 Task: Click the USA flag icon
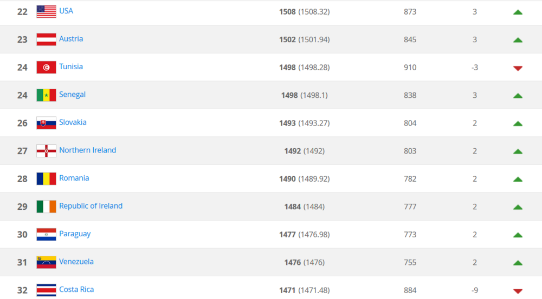coord(46,11)
